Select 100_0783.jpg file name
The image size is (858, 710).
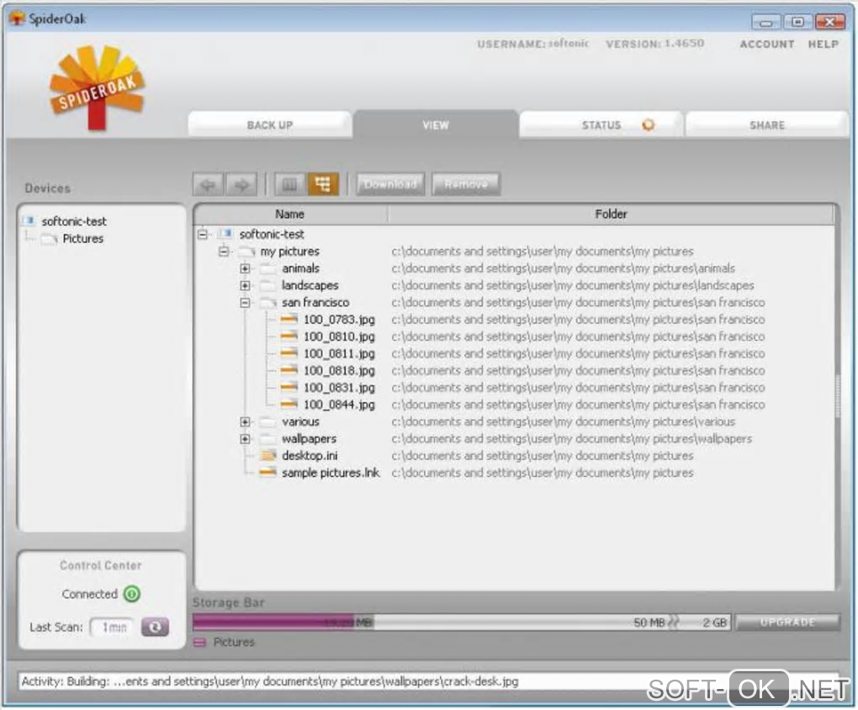tap(339, 320)
